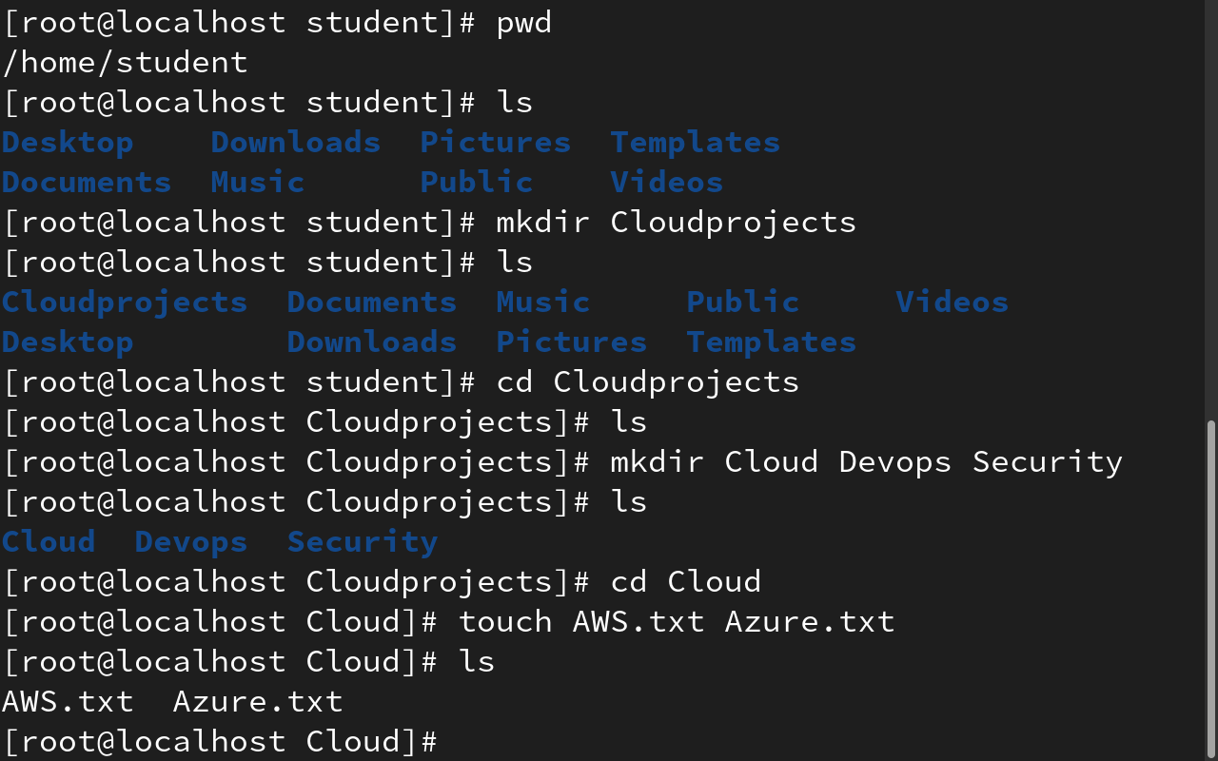1218x761 pixels.
Task: Click the terminal scrollbar thumb
Action: [x=1210, y=589]
